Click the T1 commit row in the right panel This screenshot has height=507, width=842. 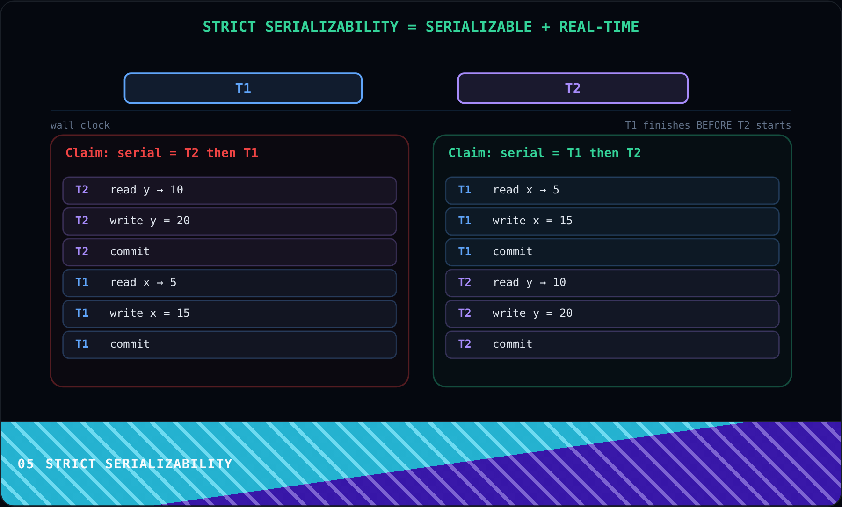click(x=612, y=252)
